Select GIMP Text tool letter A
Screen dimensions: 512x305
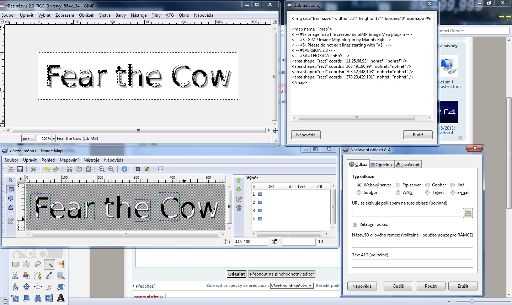61,298
